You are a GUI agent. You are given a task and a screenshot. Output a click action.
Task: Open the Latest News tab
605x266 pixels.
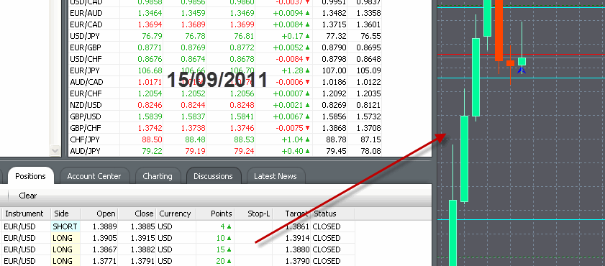coord(276,176)
